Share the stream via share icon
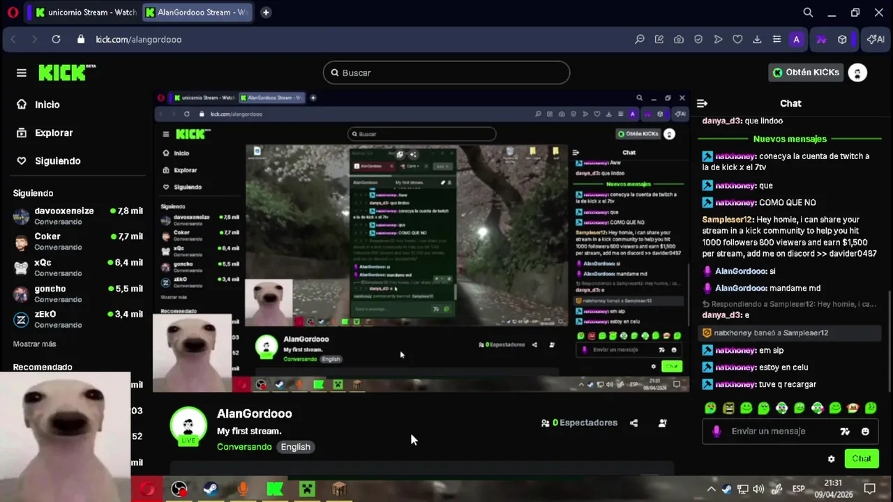 633,423
